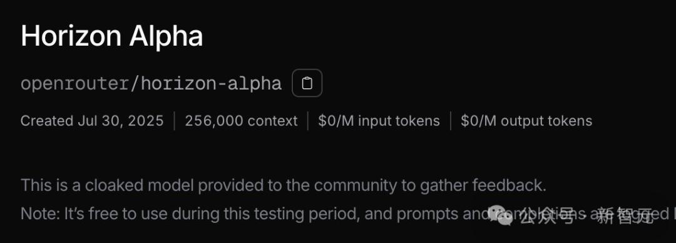Click the word feedback in the description

(x=509, y=185)
